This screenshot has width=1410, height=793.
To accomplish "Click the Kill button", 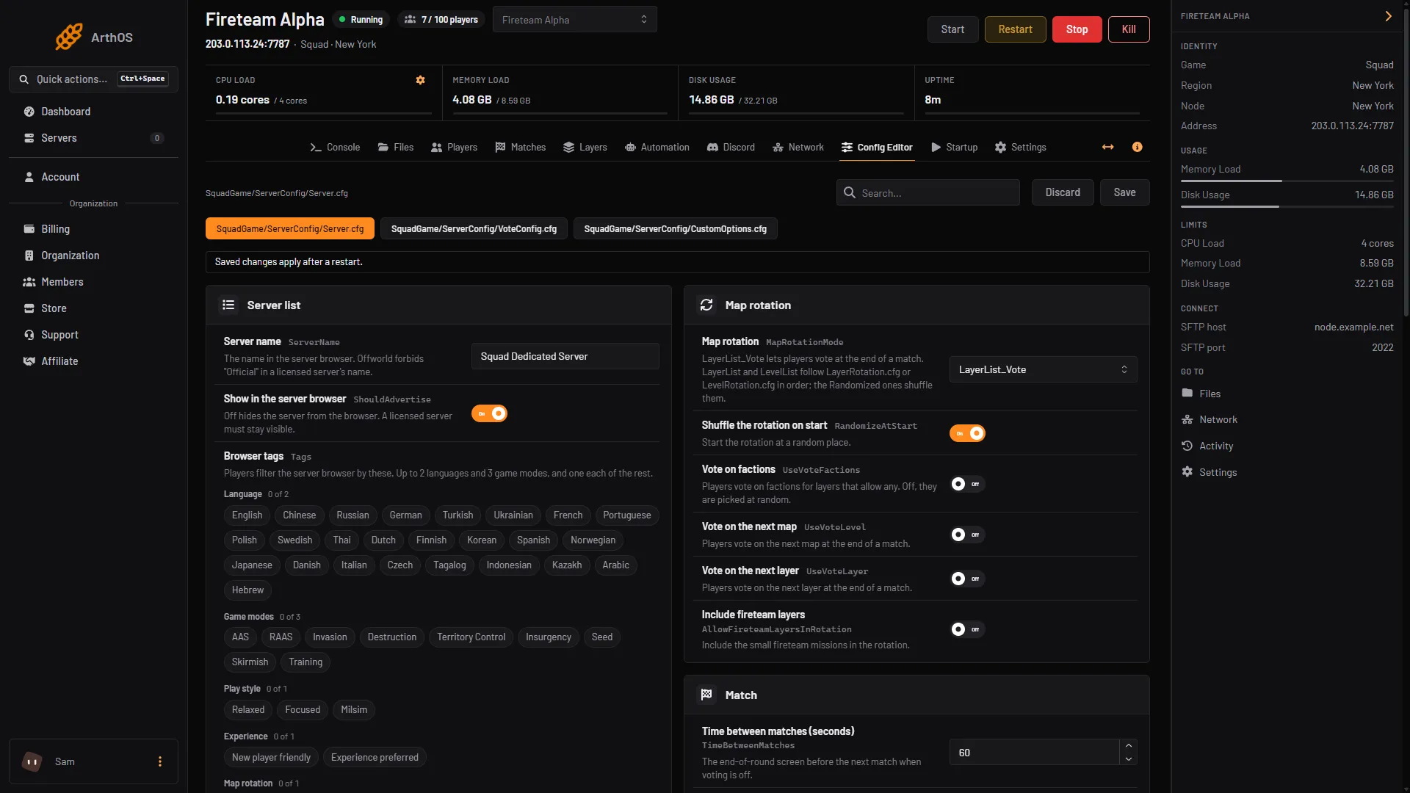I will (x=1129, y=29).
